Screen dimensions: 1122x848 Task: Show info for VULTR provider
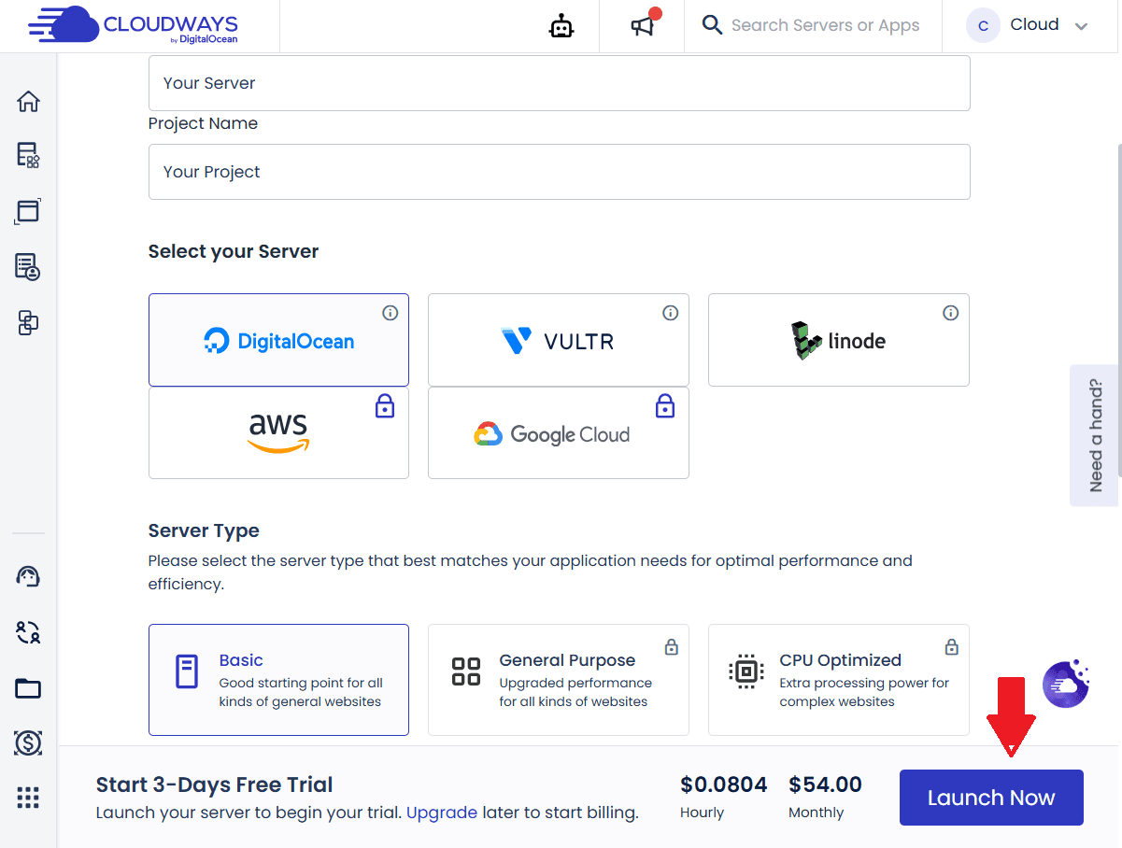click(x=671, y=313)
